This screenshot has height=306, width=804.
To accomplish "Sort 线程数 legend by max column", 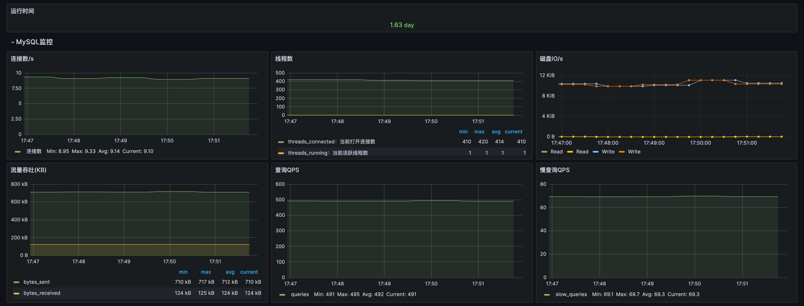I will 479,132.
